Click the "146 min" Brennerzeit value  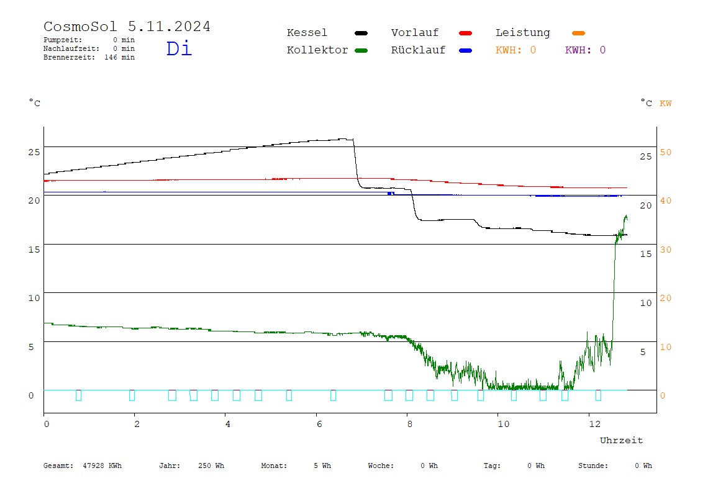point(120,57)
